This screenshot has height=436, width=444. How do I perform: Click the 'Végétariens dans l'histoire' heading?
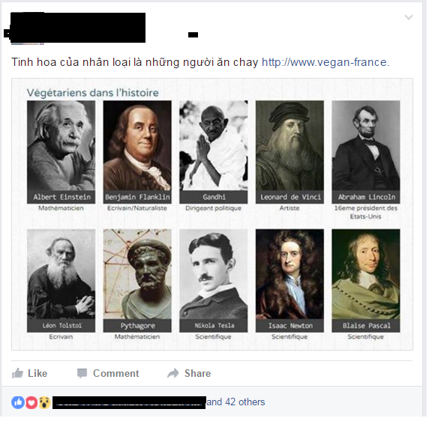point(92,93)
